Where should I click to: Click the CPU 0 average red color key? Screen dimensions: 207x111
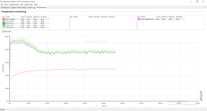click(4, 19)
